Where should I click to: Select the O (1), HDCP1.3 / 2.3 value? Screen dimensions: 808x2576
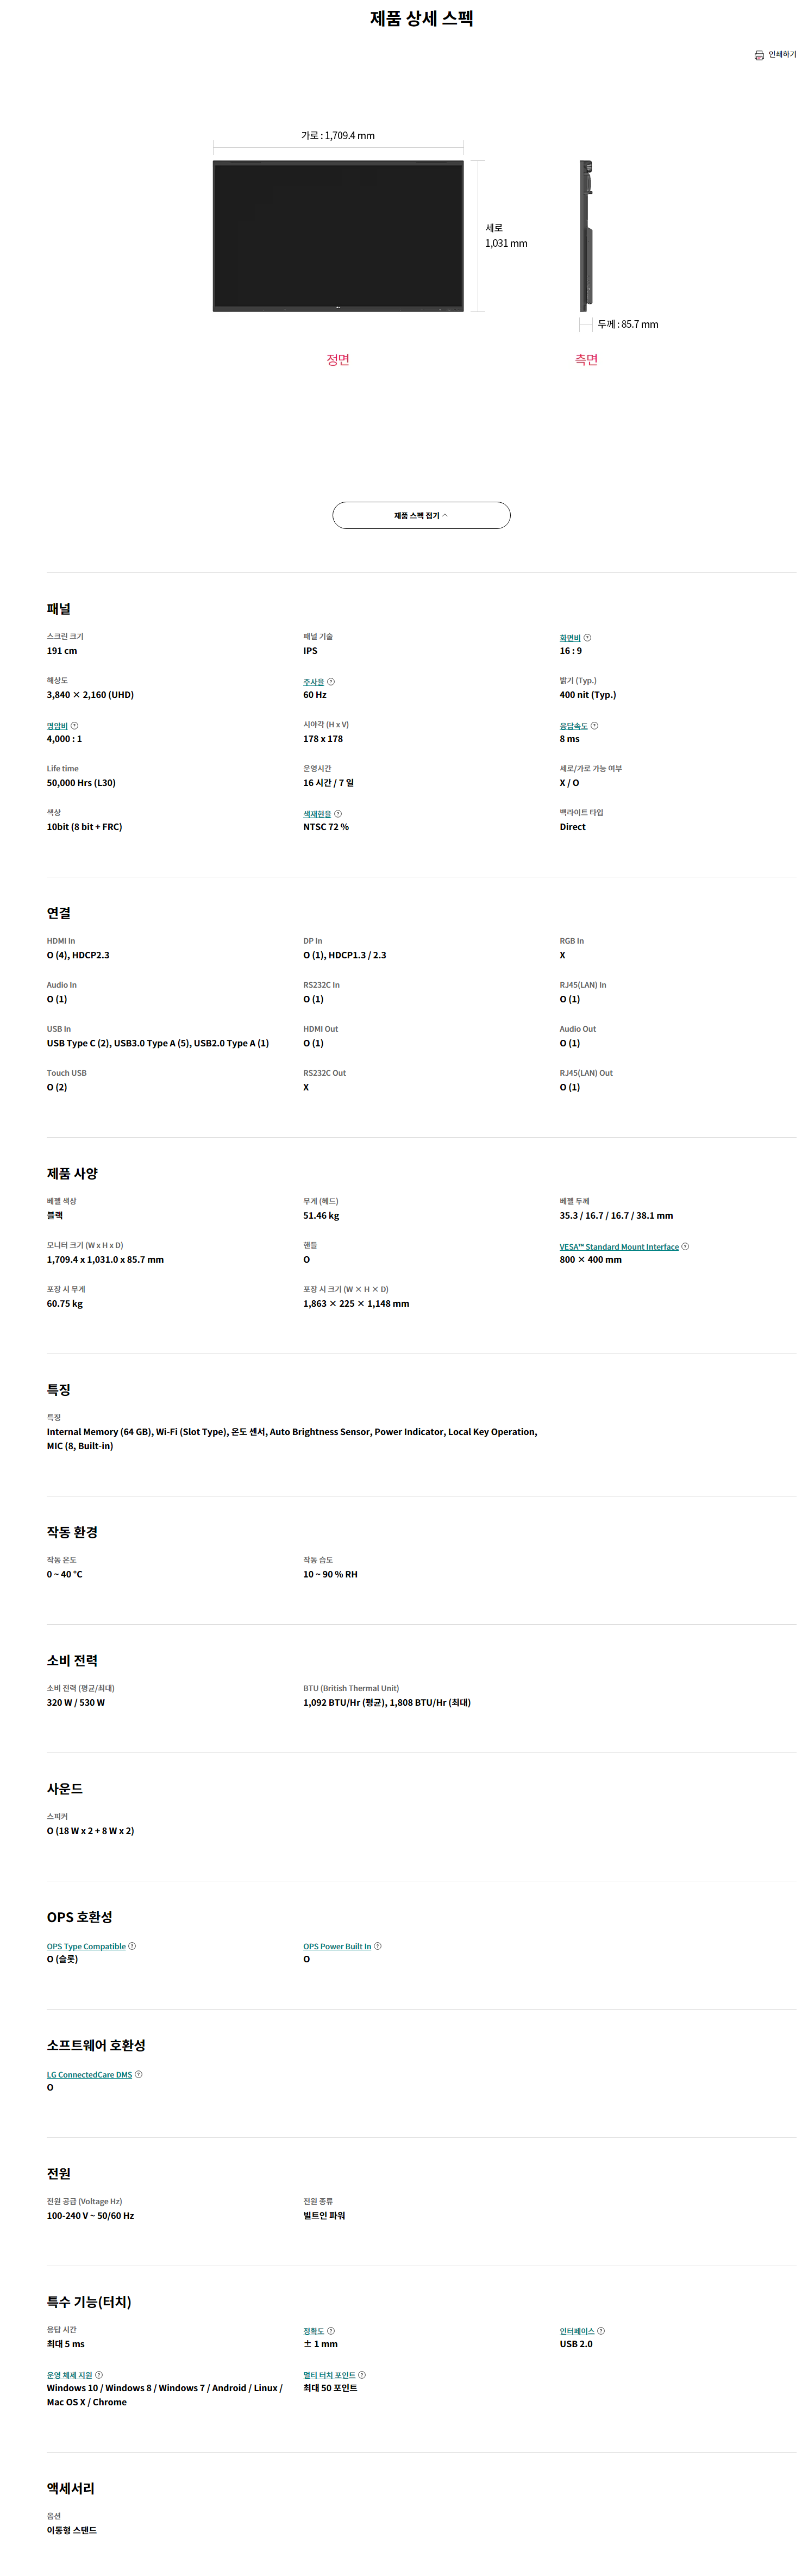pyautogui.click(x=345, y=955)
